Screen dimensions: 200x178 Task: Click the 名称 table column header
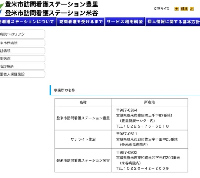(83, 102)
